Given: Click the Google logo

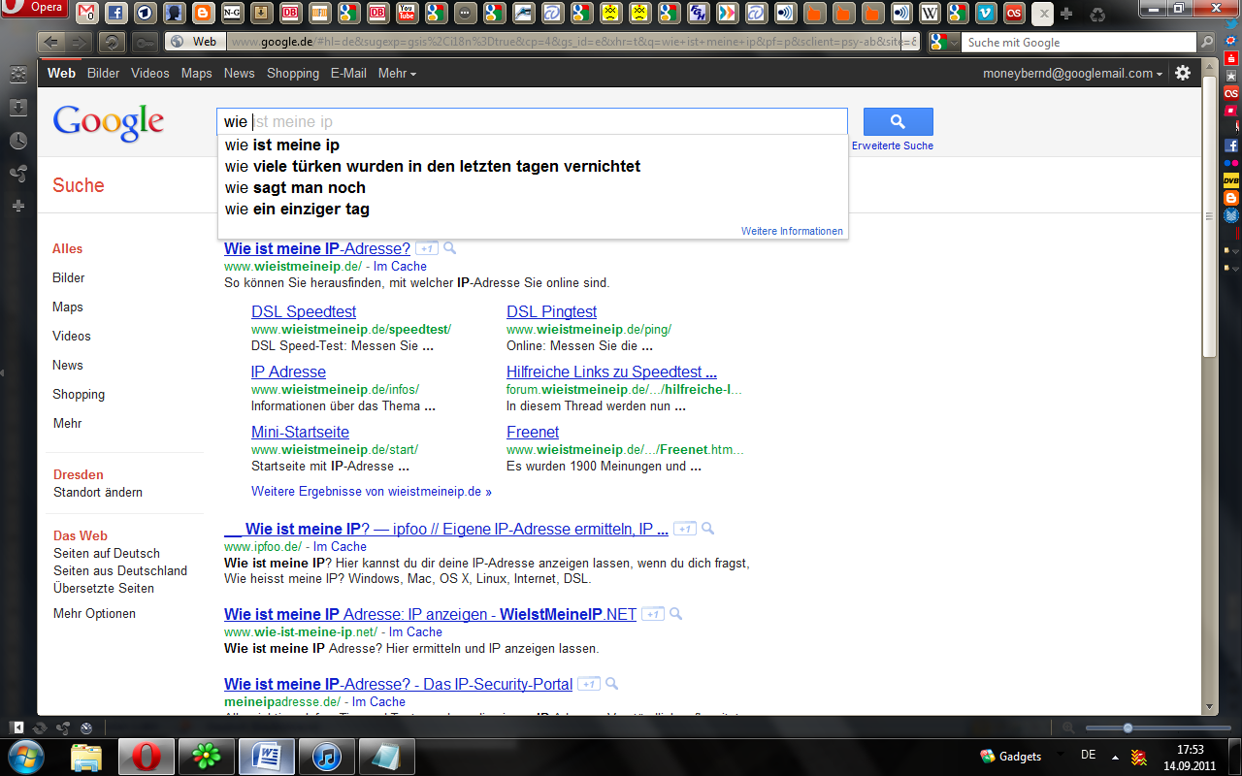Looking at the screenshot, I should click(x=109, y=122).
